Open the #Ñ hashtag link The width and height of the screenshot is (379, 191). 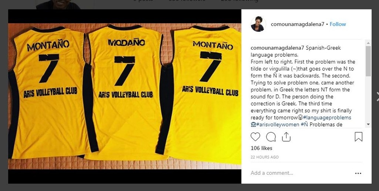(x=304, y=125)
